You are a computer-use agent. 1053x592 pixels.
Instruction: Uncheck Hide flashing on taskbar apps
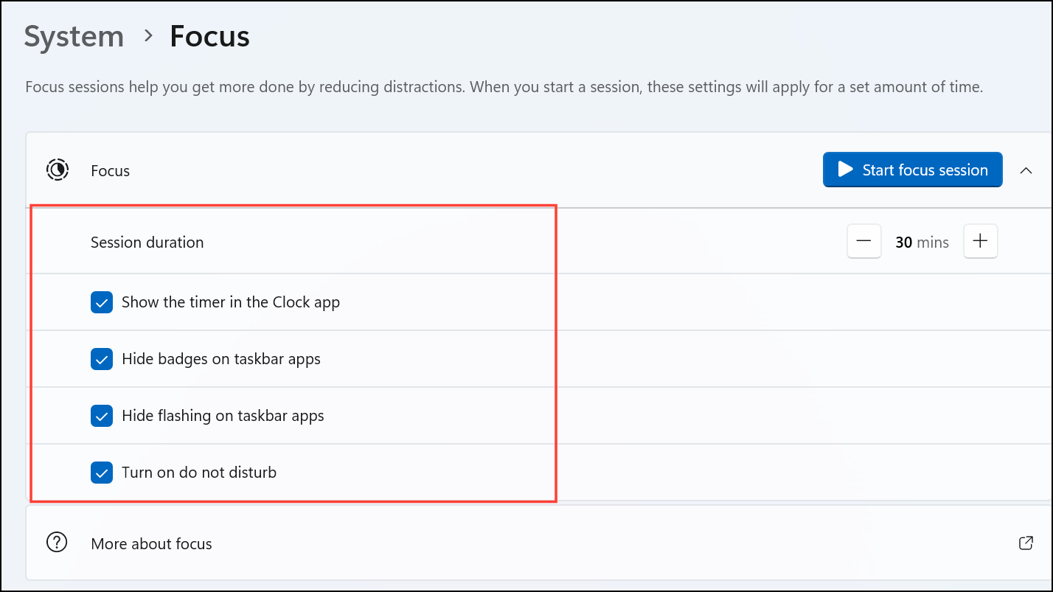pos(102,416)
